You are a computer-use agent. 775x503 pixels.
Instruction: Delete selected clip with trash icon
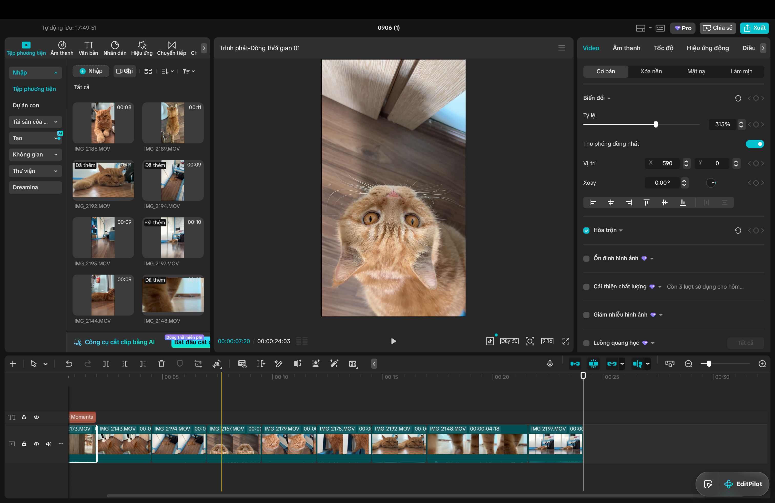point(161,364)
